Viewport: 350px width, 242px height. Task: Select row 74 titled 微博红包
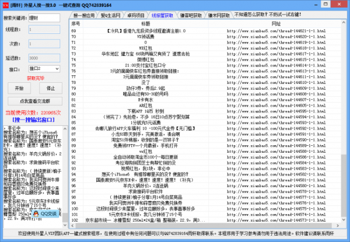205,59
